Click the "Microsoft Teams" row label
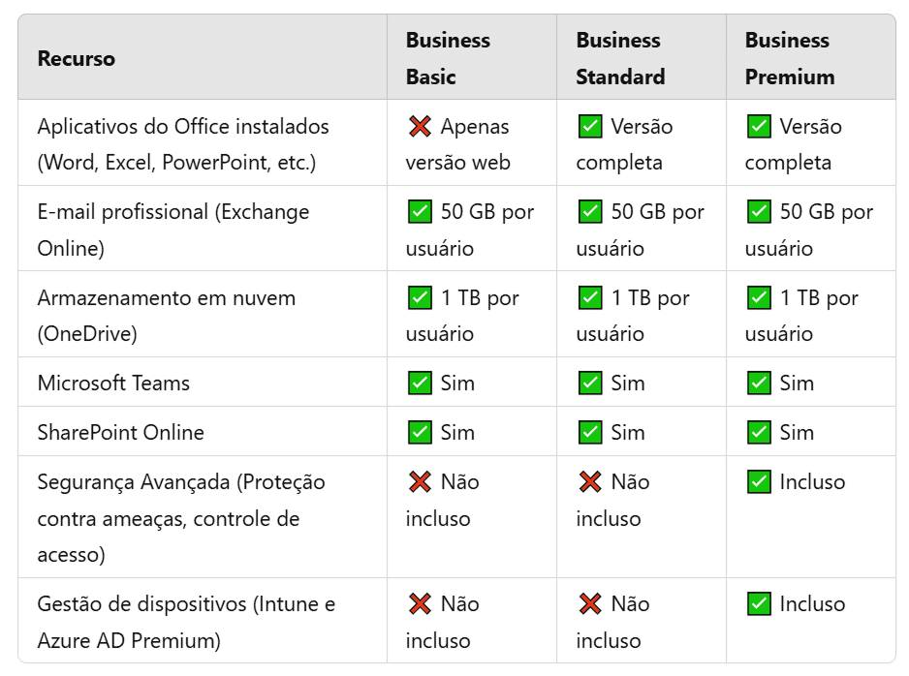This screenshot has height=676, width=909. [113, 383]
